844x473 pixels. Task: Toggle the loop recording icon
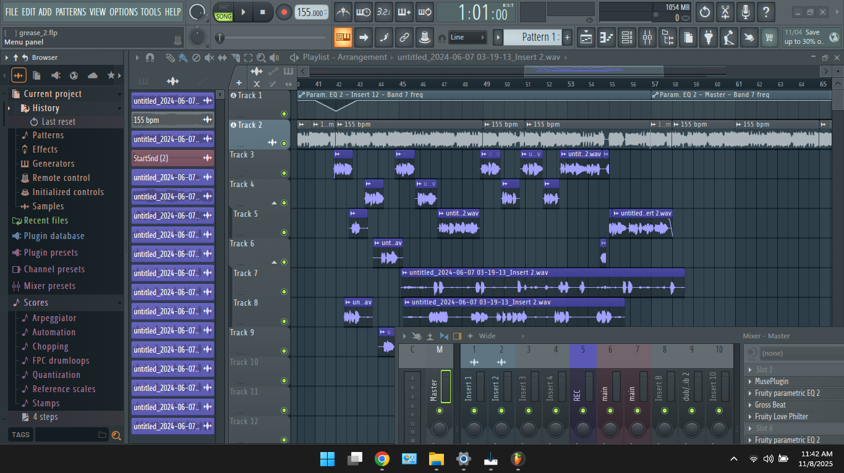click(x=425, y=12)
